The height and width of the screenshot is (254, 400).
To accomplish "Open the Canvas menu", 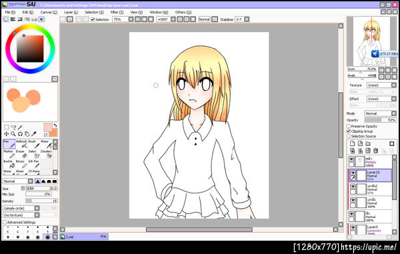I will tap(49, 12).
